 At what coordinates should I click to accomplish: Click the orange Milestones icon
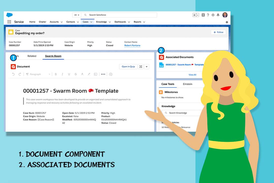[161, 92]
